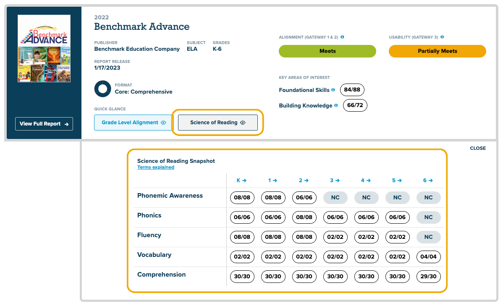Click Fluency score for Grade 4
The height and width of the screenshot is (306, 503).
click(367, 237)
